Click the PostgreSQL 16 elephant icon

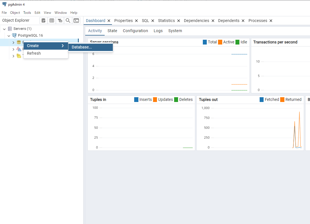[14, 36]
